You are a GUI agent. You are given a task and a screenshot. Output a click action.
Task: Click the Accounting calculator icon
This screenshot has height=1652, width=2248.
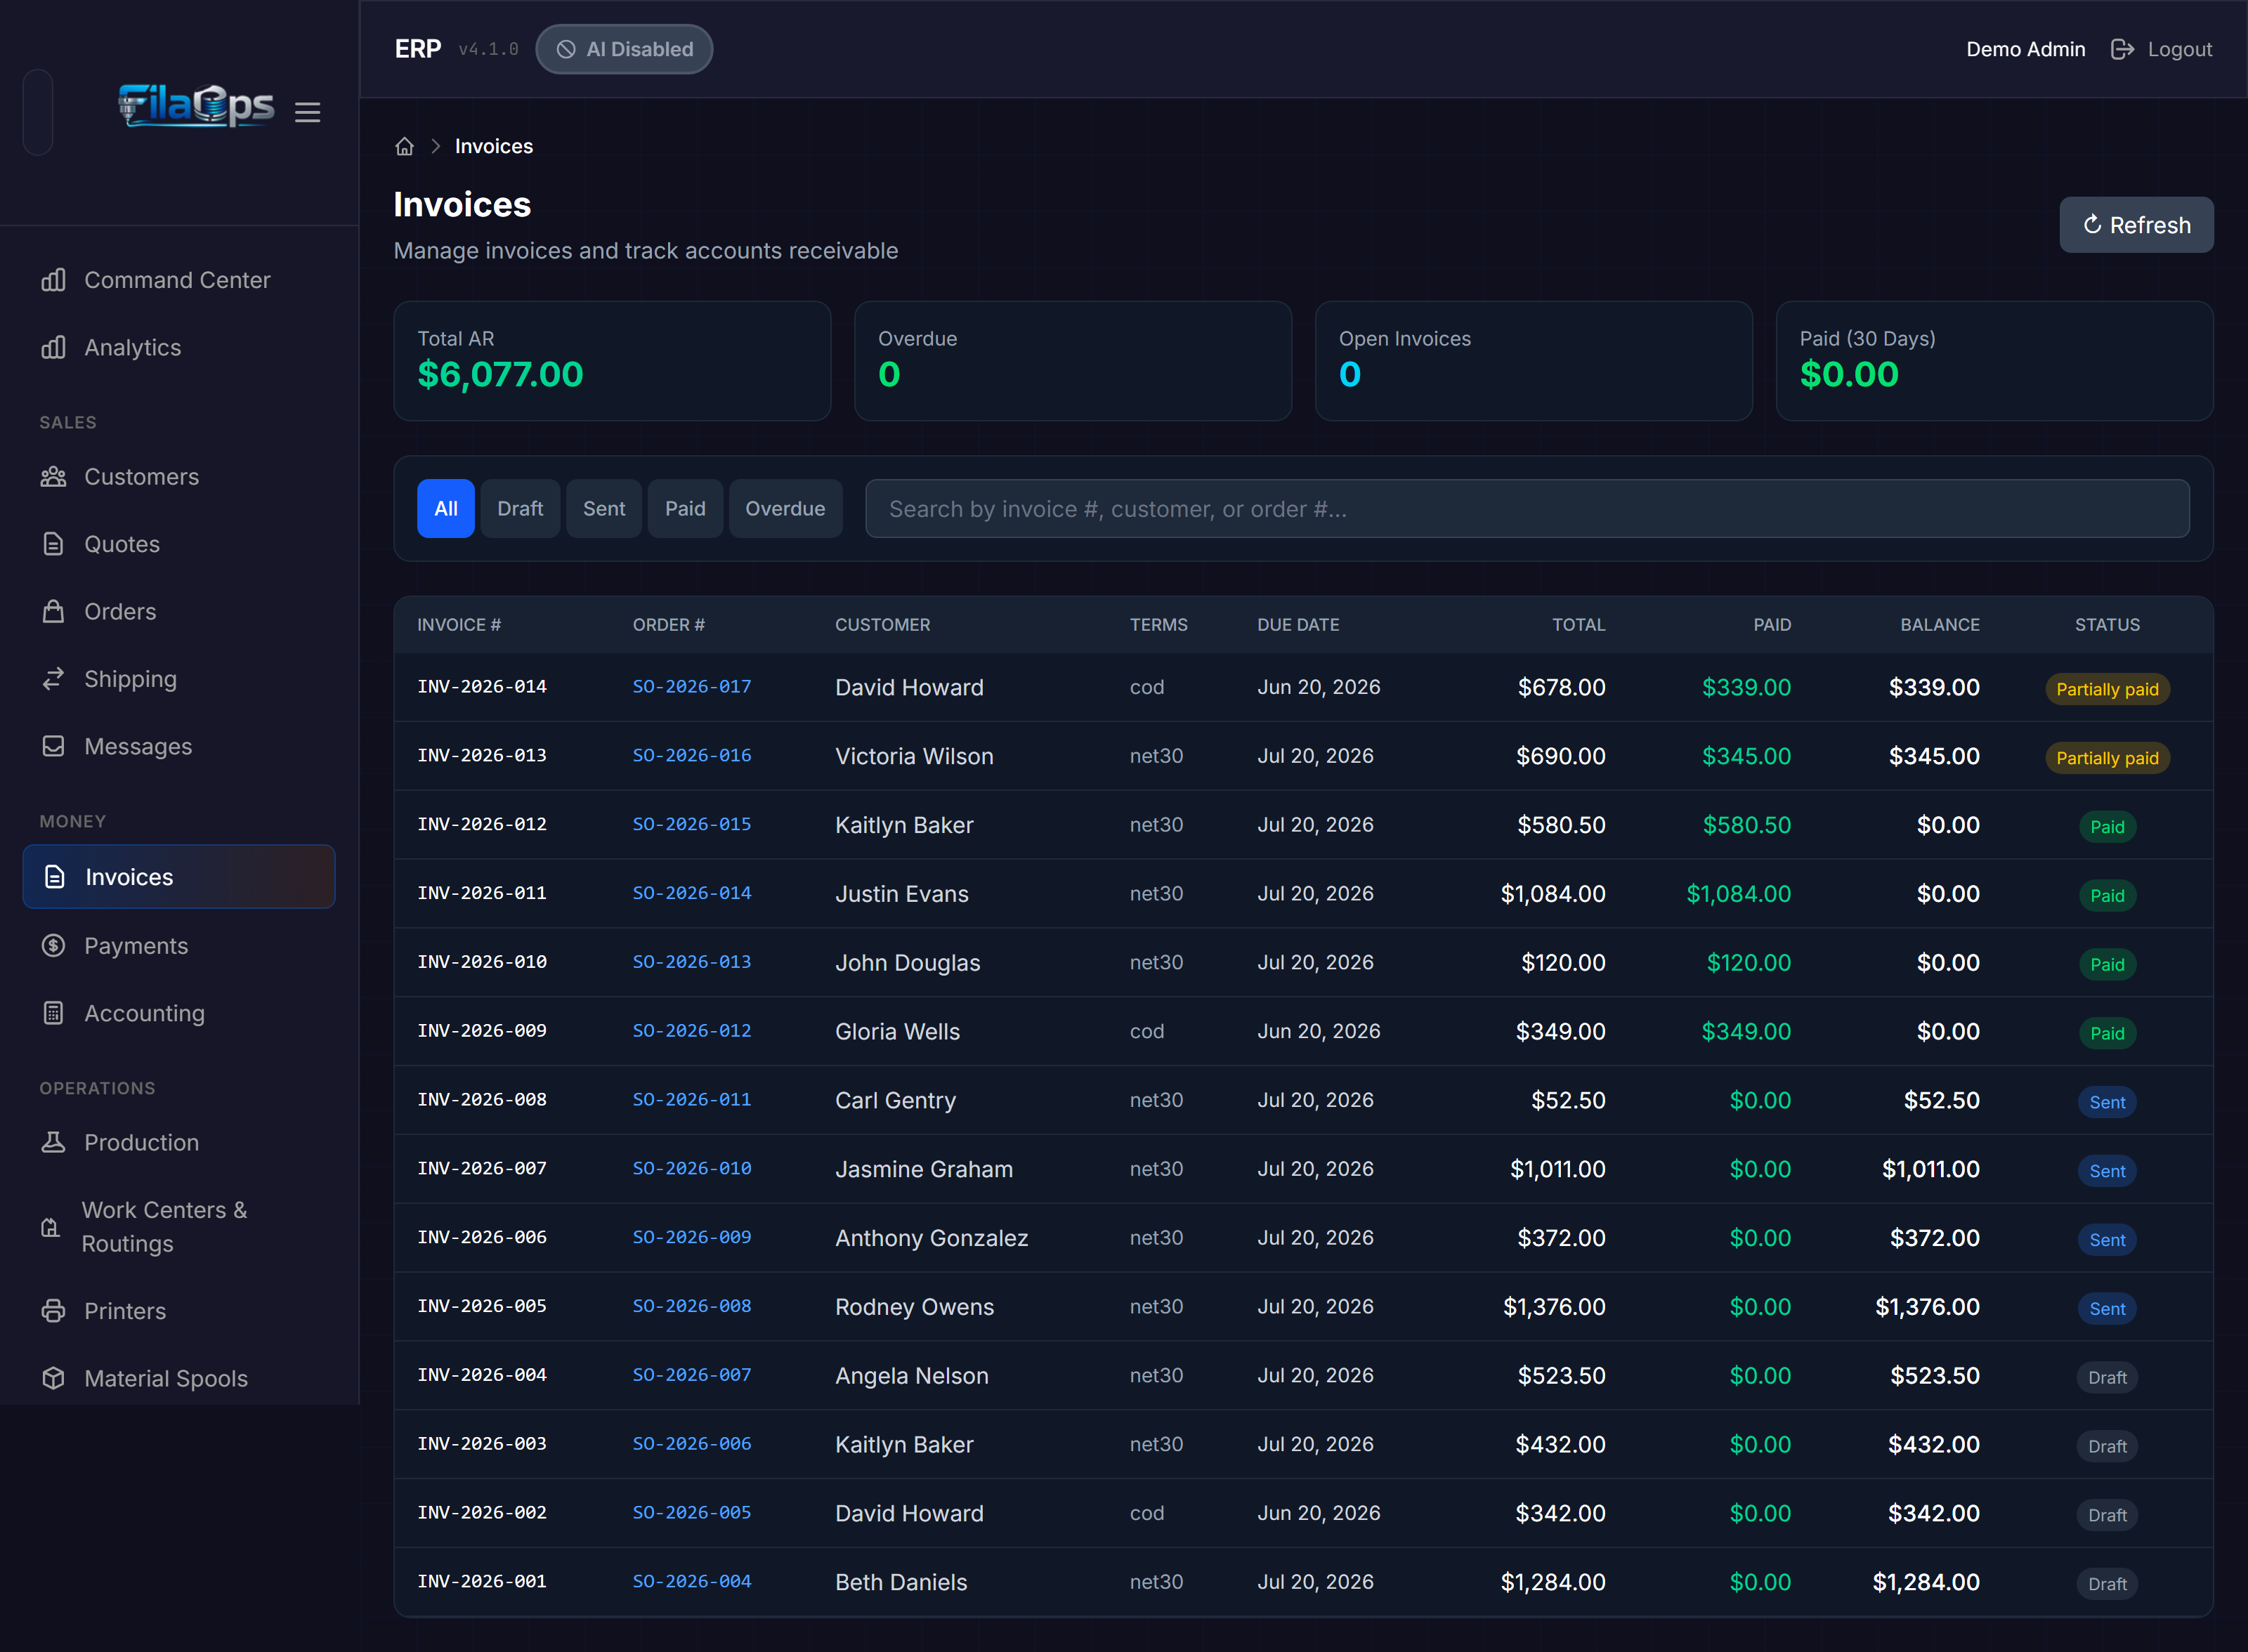[53, 1013]
